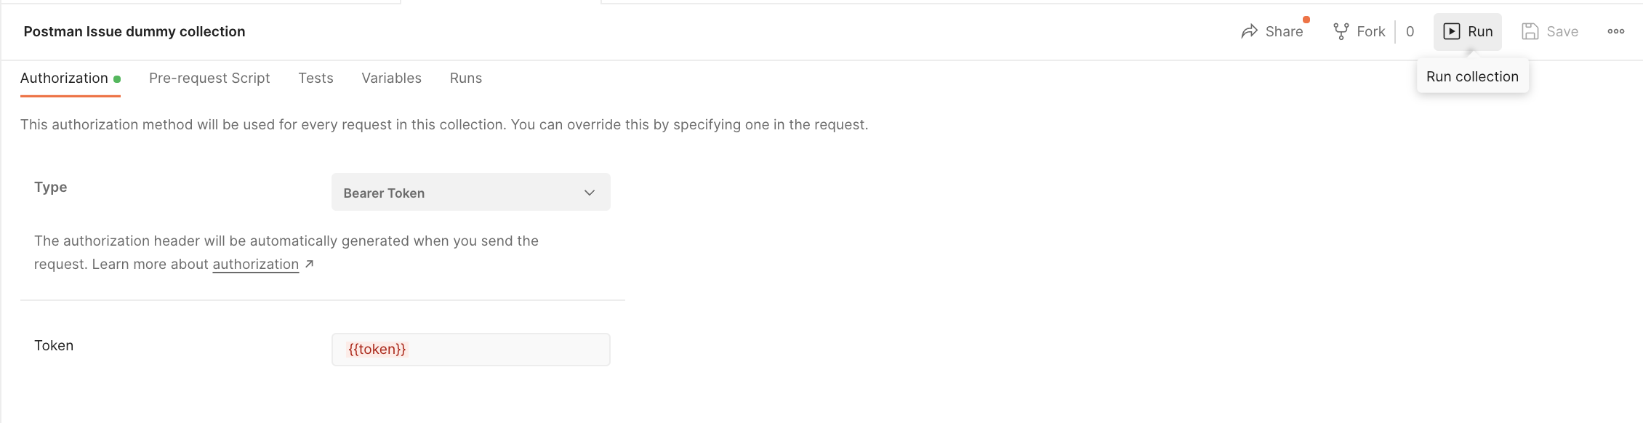Follow the authorization learn more link

coord(254,264)
